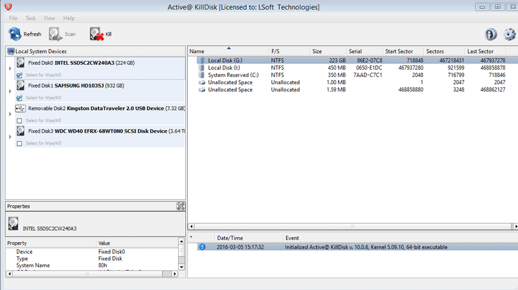Open the About info icon
Viewport: 518px width, 290px height.
491,34
